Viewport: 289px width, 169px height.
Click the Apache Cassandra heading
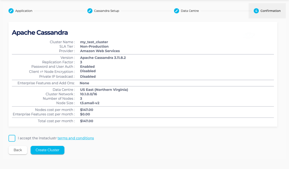[40, 33]
